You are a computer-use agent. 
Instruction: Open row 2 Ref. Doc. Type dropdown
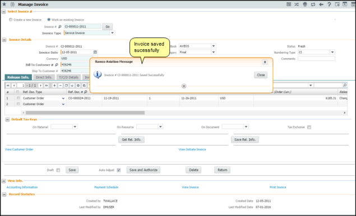[63, 104]
